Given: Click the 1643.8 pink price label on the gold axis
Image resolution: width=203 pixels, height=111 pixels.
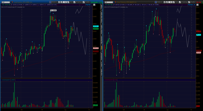Looking at the screenshot, I should pos(96,48).
